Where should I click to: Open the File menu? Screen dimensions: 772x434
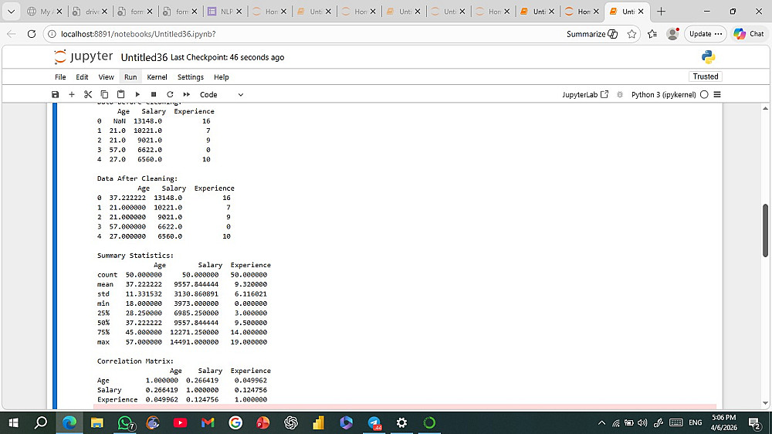[x=60, y=77]
